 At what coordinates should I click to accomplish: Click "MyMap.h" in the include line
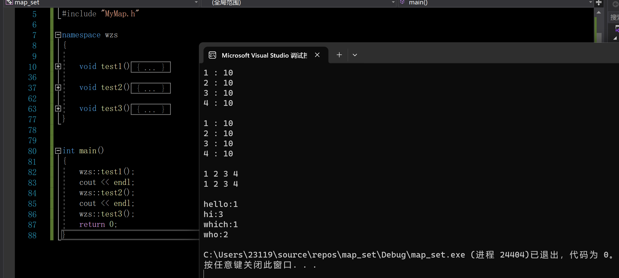coord(120,13)
